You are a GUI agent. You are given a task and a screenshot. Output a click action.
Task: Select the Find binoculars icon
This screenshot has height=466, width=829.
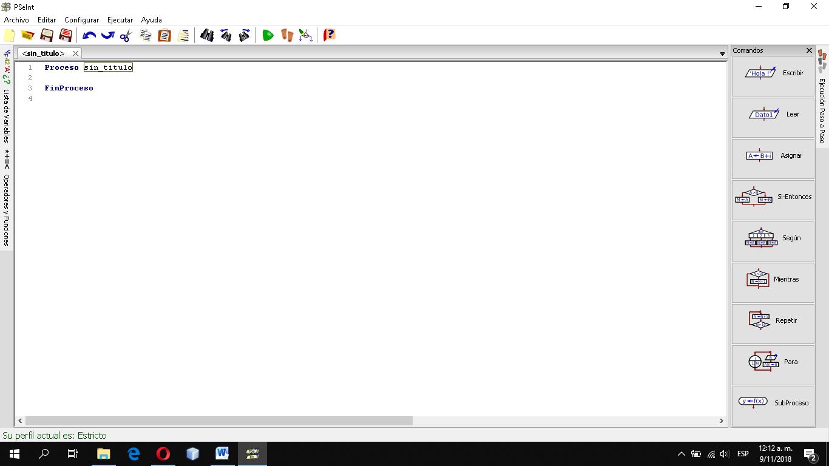207,35
